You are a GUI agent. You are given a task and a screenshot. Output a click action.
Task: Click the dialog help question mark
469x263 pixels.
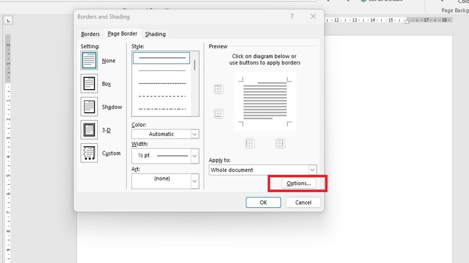[x=292, y=16]
